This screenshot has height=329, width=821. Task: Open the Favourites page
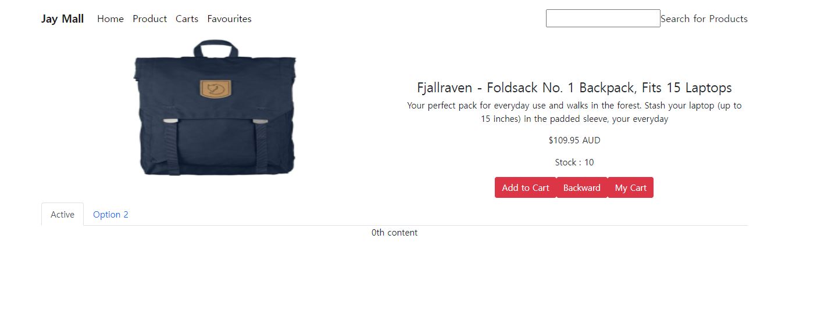[229, 19]
